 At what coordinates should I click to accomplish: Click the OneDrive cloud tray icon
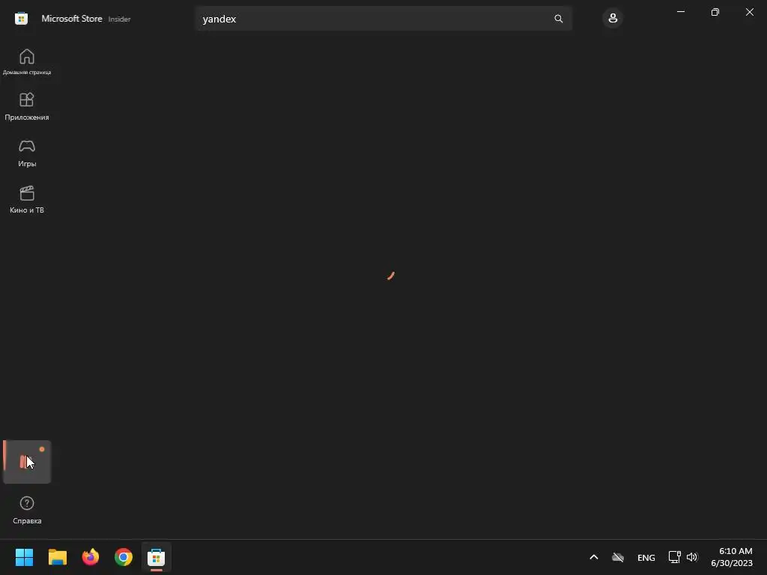[618, 557]
